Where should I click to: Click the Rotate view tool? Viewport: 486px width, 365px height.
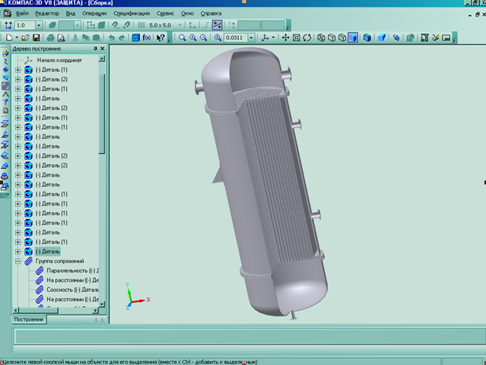[307, 38]
